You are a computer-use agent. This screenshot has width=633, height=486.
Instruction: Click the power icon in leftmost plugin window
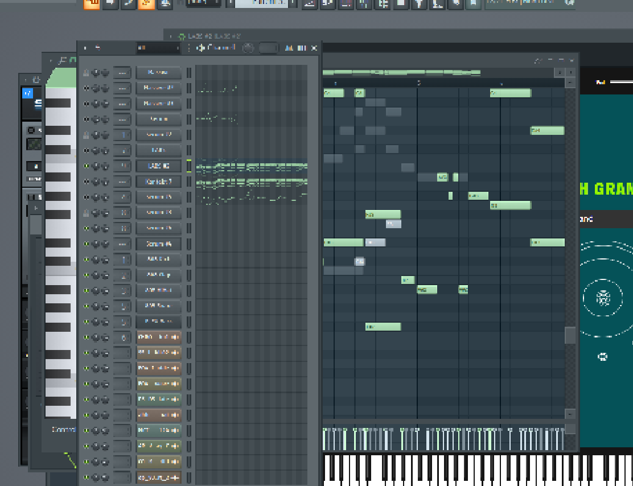coord(36,80)
